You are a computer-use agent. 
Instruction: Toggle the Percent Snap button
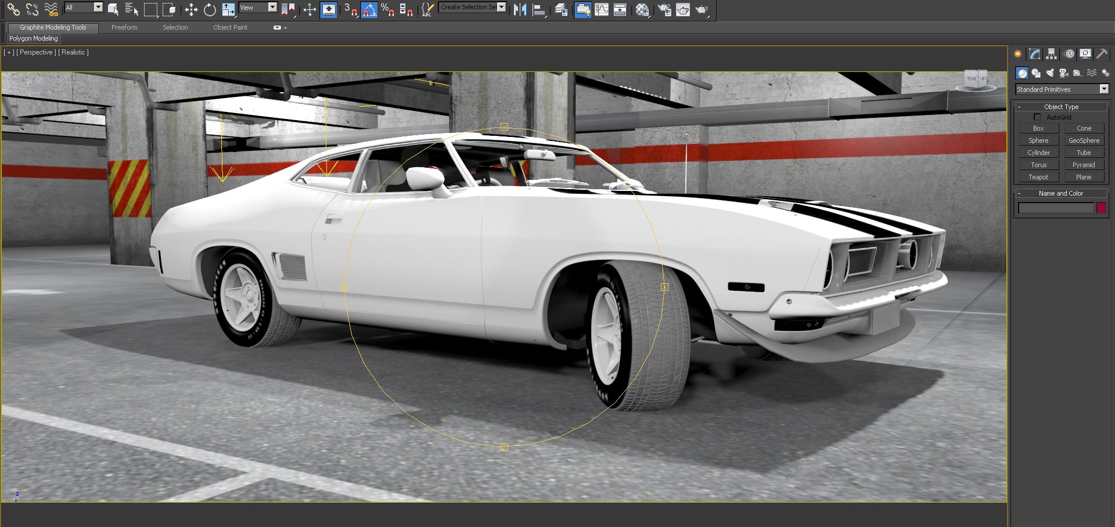tap(387, 9)
